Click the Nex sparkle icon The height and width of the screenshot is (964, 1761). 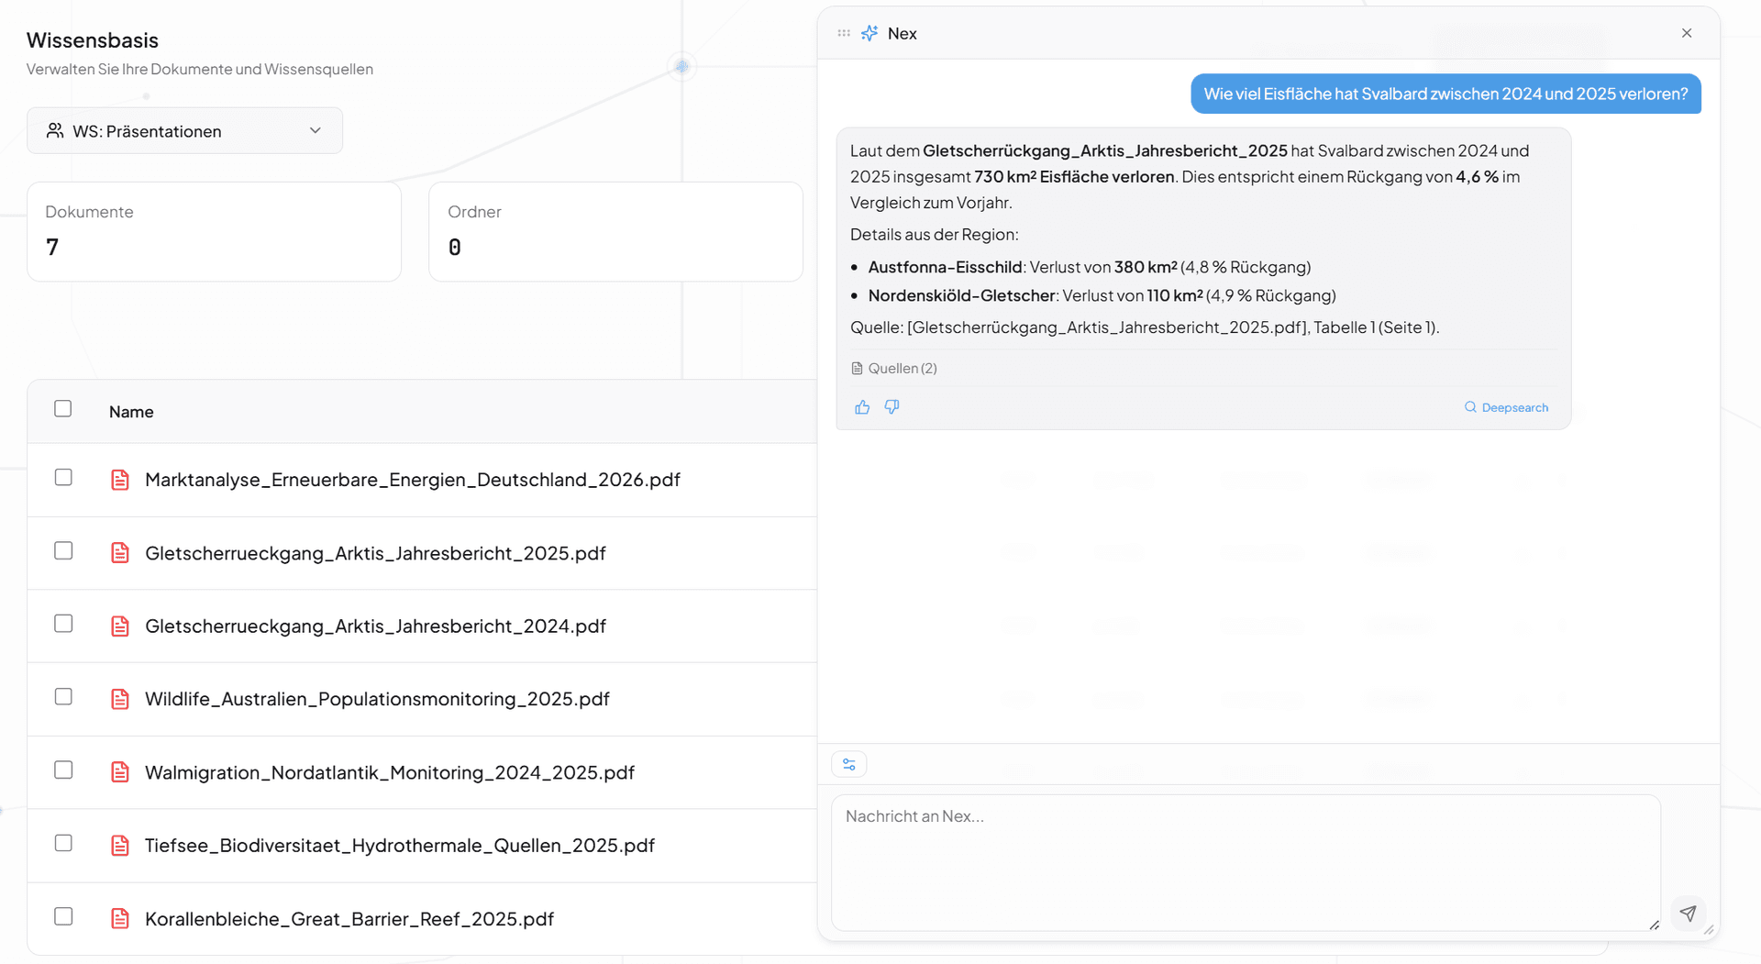point(869,34)
